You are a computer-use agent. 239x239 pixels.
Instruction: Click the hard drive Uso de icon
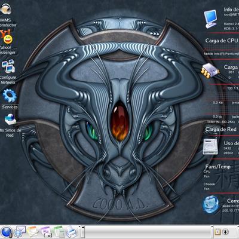point(210,147)
